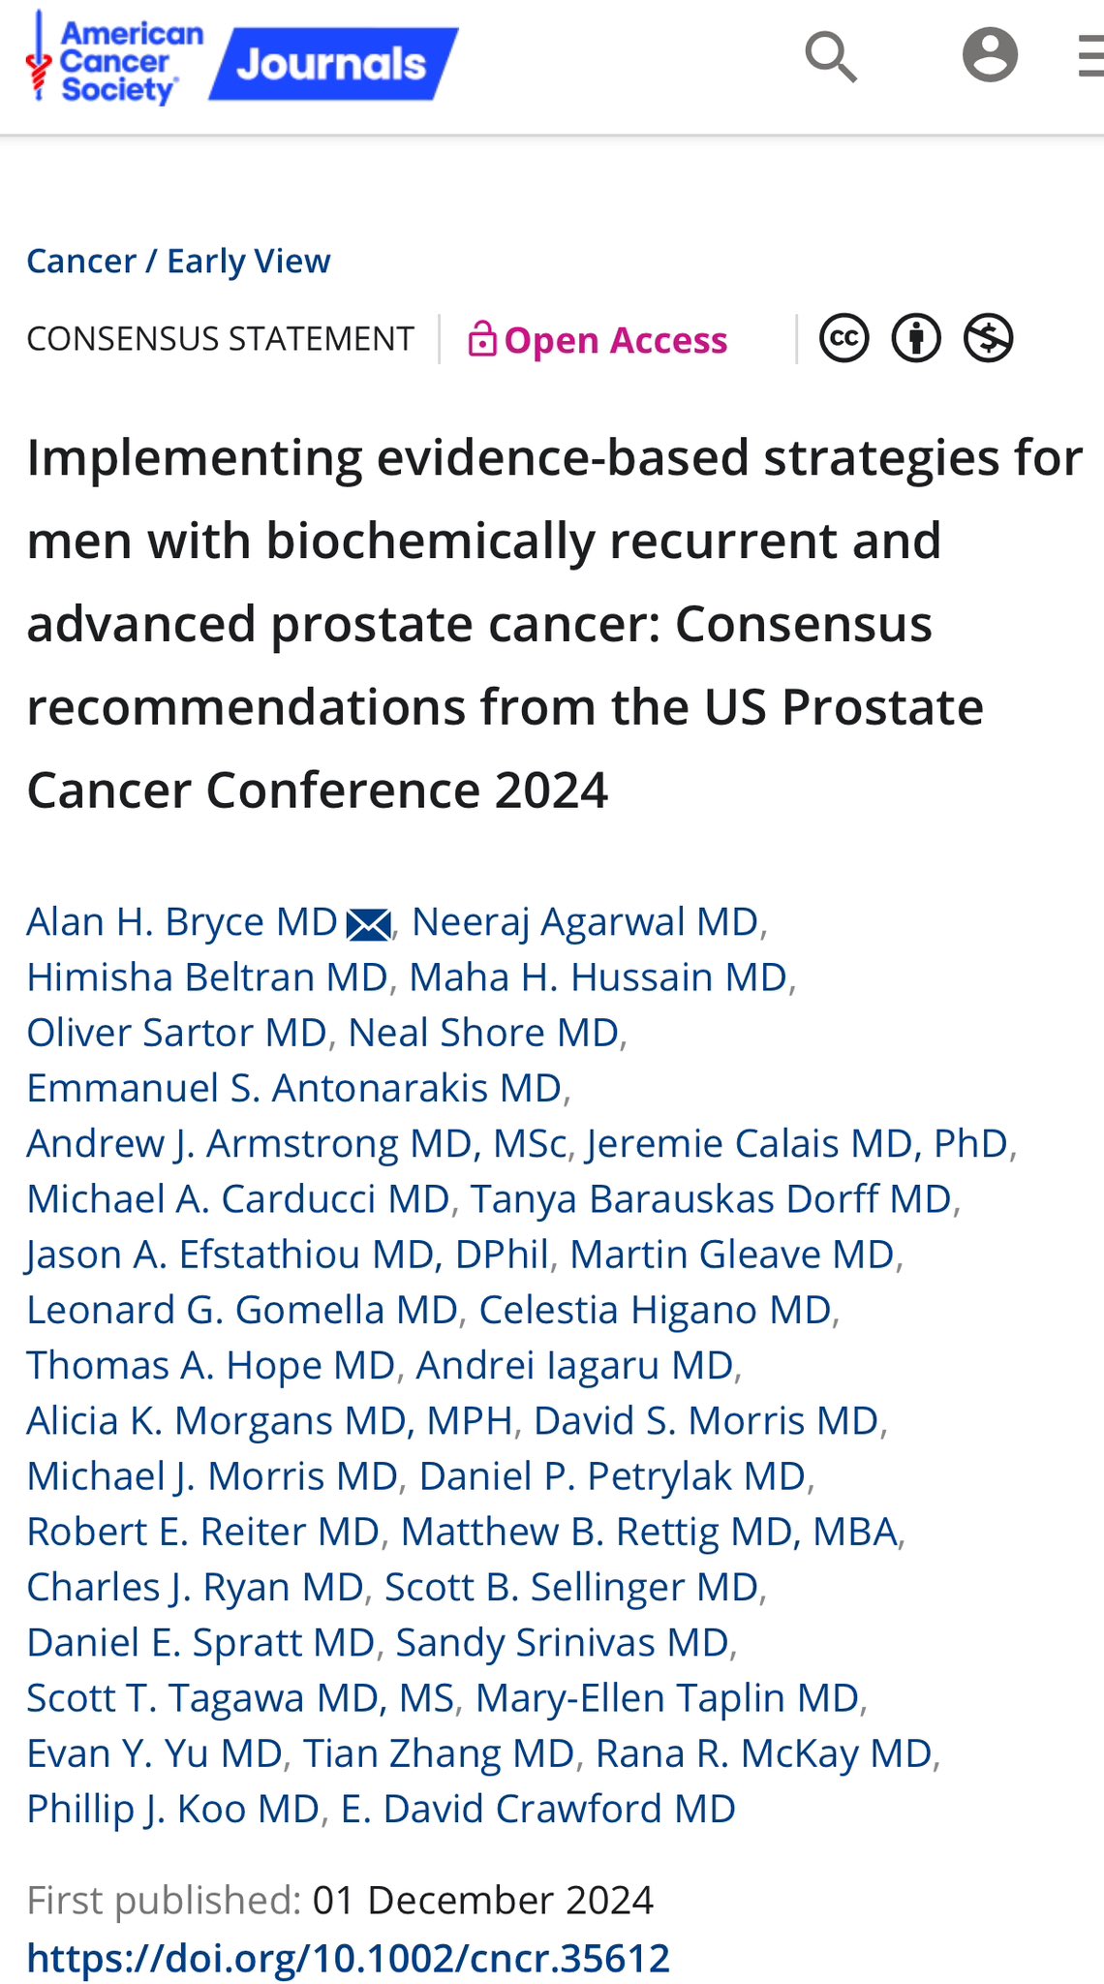Click author Celestia Higano MD
The width and height of the screenshot is (1104, 1984).
[x=655, y=1310]
